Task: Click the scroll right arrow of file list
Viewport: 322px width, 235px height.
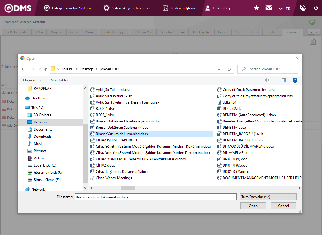Action: (299, 188)
